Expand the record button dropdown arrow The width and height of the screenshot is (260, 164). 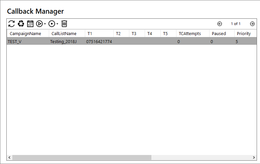coord(57,24)
